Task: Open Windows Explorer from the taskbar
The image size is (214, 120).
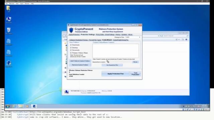Action: (x=21, y=106)
